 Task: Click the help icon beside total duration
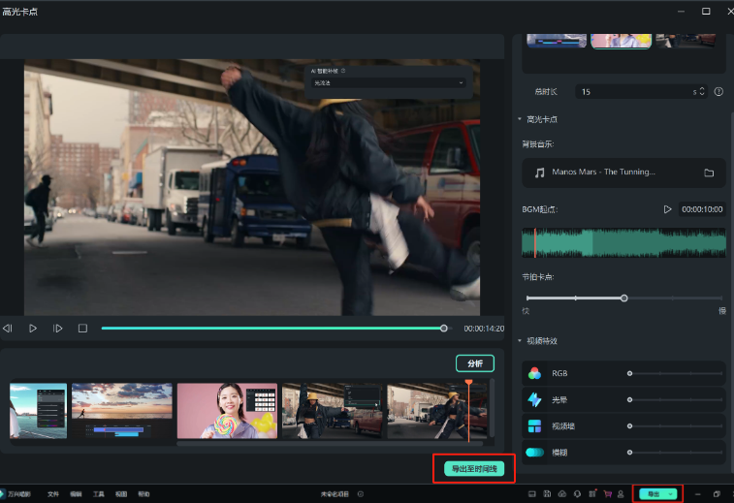click(x=718, y=92)
